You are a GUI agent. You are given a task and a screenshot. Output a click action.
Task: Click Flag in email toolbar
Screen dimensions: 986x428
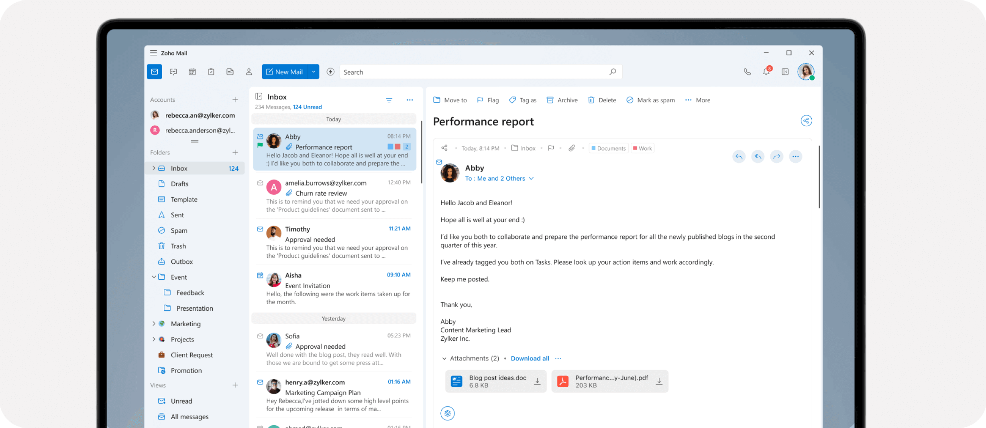pos(488,100)
